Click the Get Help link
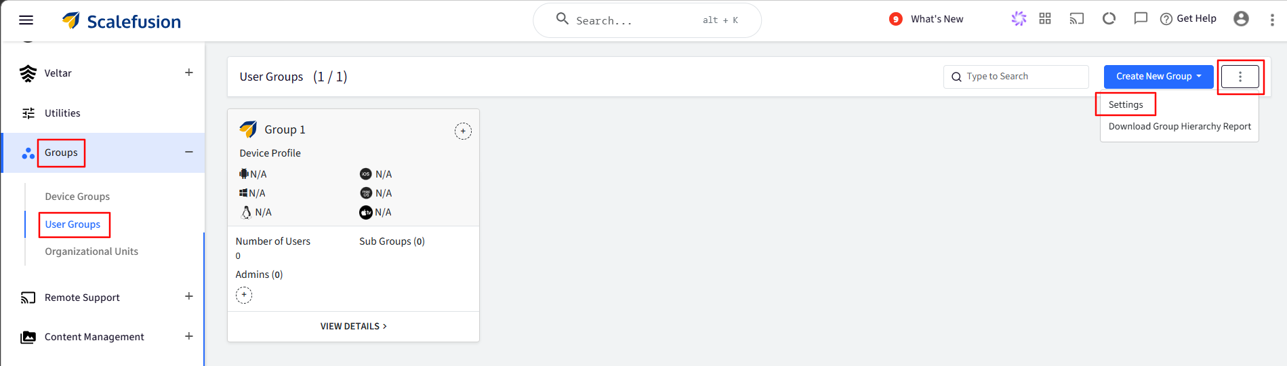 click(1188, 19)
